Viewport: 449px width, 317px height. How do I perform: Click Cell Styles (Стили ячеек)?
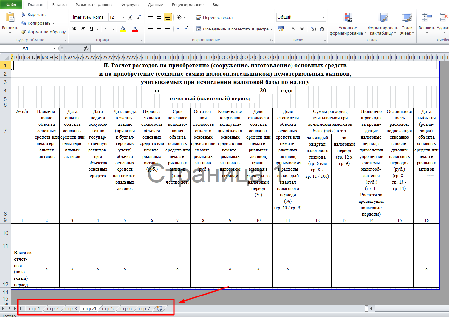pyautogui.click(x=407, y=24)
